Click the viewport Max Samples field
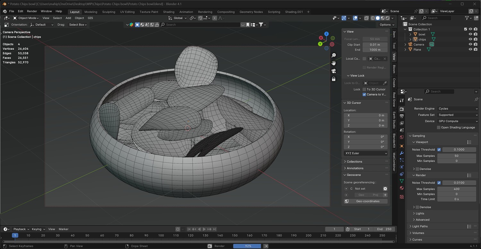481x249 pixels. (x=456, y=156)
